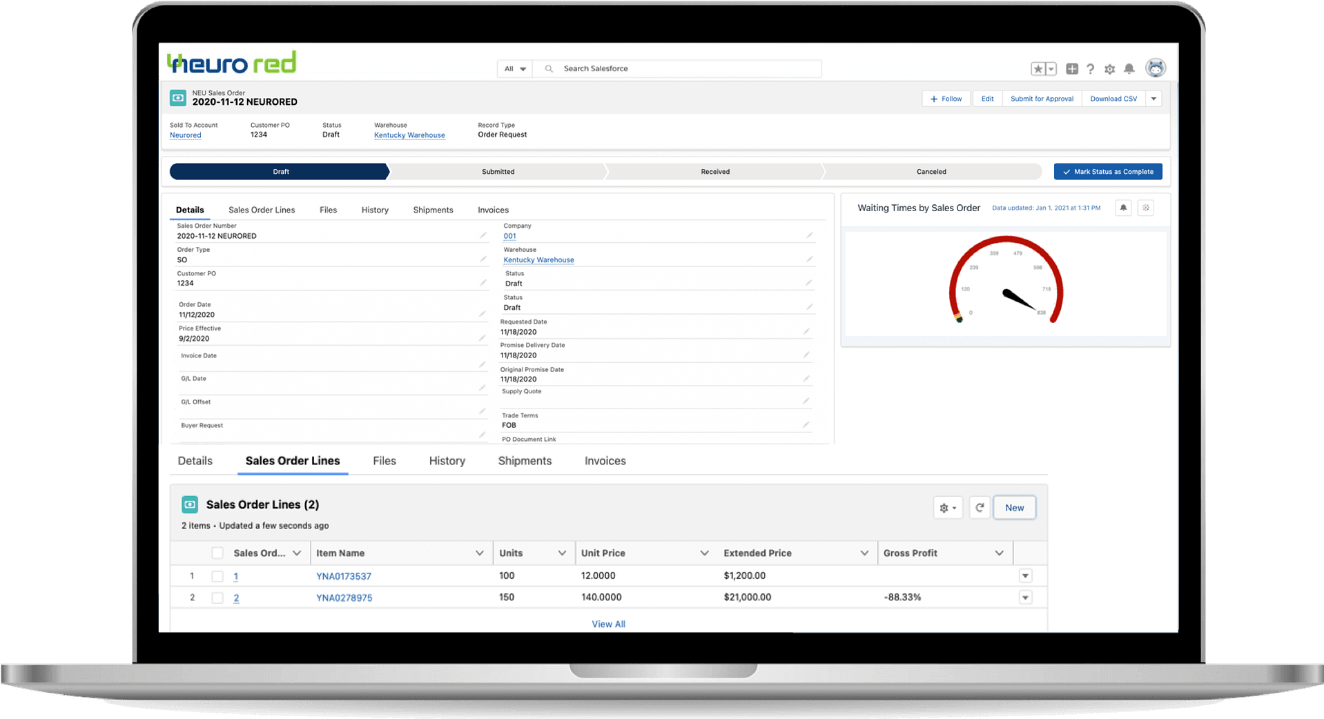
Task: Edit the Order Date field pencil
Action: coord(483,314)
